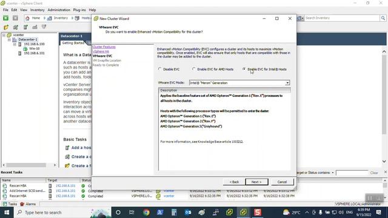Open the notification center icon
Image resolution: width=388 pixels, height=218 pixels.
378,213
